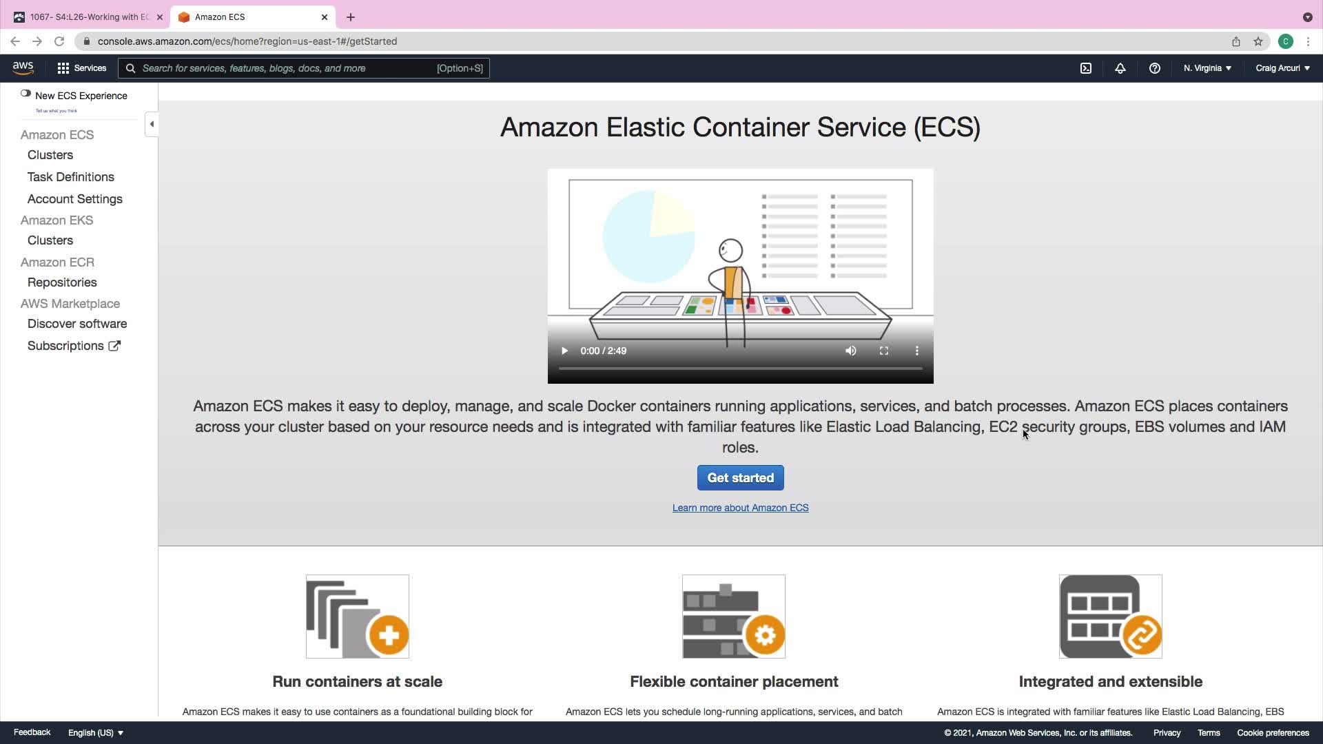Focus the AWS services search field
The image size is (1323, 744).
click(x=289, y=68)
